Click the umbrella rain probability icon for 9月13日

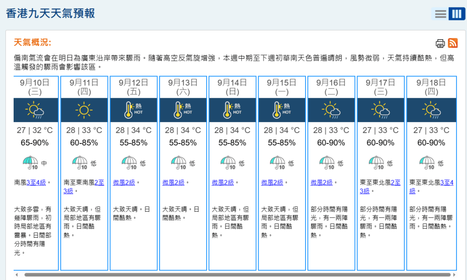[179, 163]
